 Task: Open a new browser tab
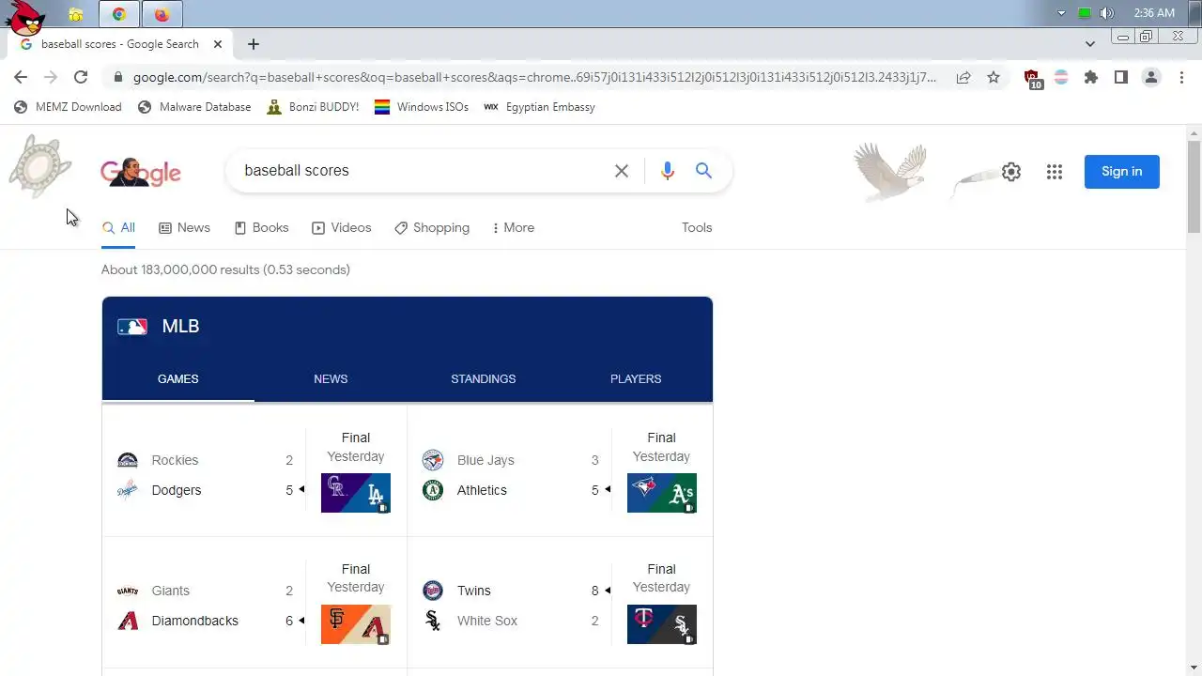[x=254, y=44]
